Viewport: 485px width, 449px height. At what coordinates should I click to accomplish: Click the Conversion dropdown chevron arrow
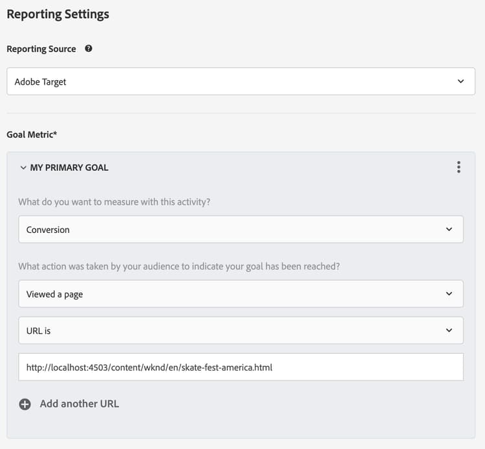pyautogui.click(x=449, y=230)
